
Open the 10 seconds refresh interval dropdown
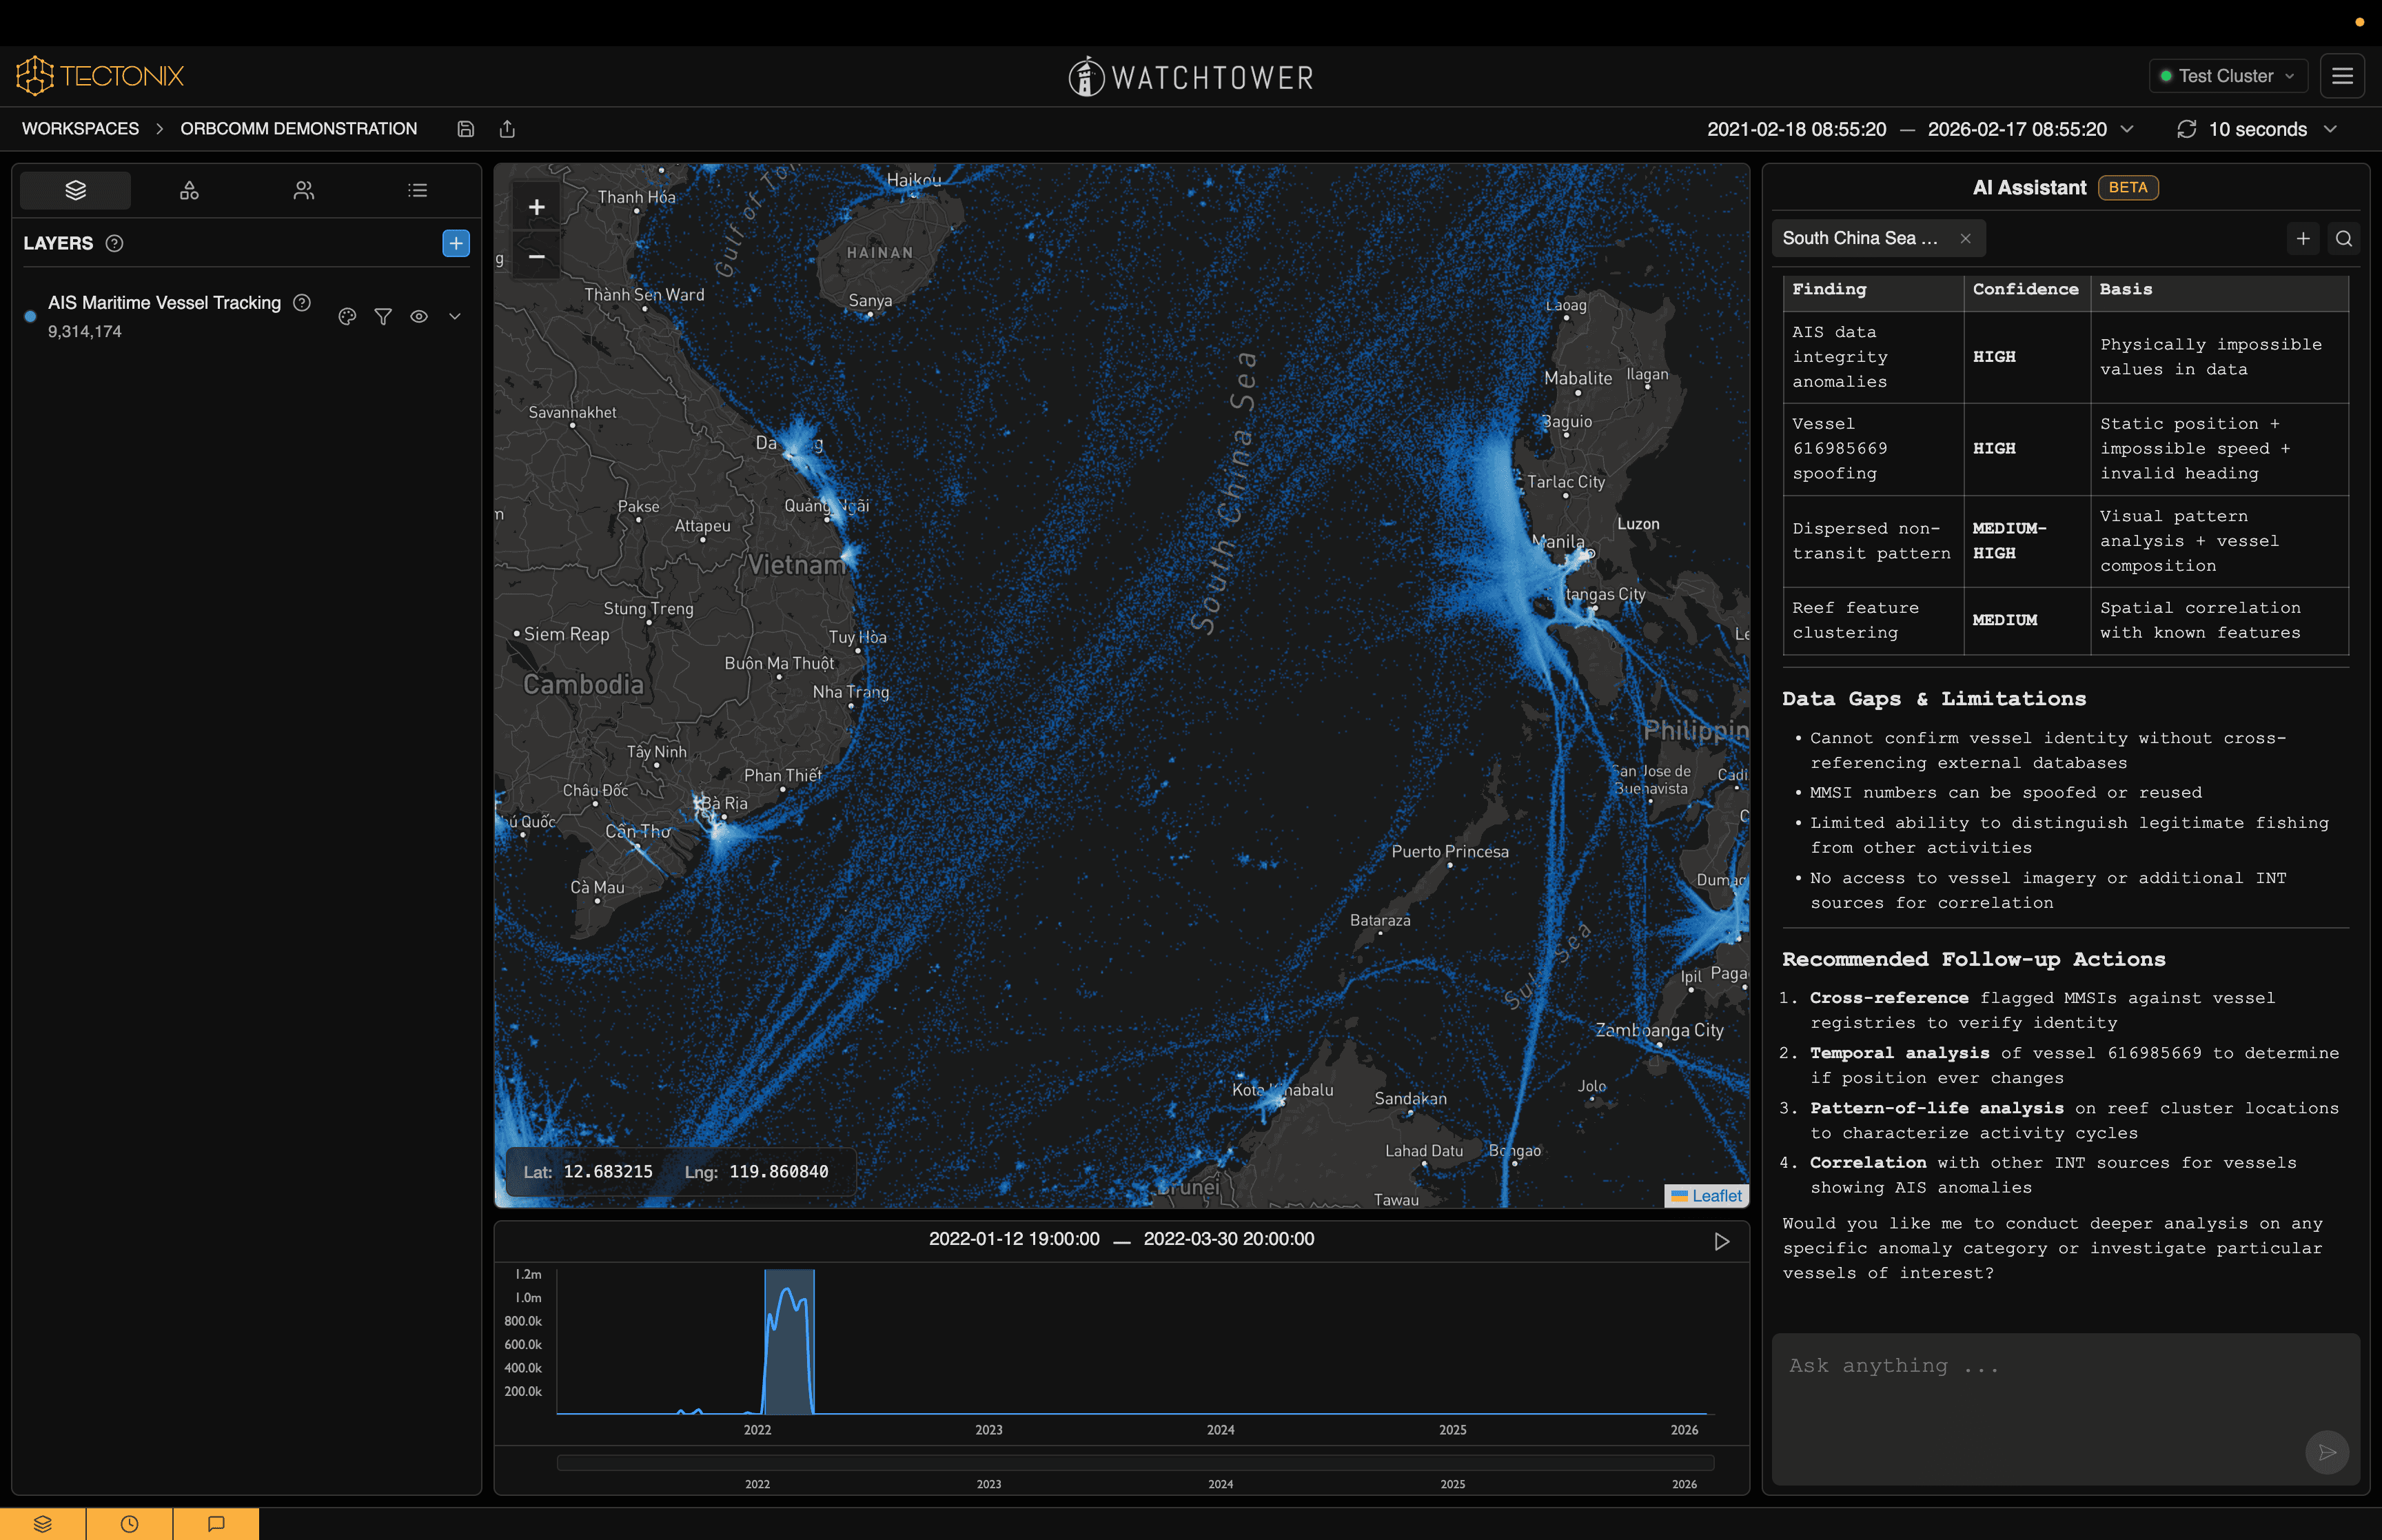coord(2257,129)
